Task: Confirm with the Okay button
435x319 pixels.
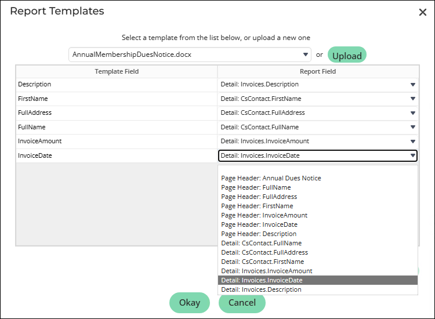Action: (x=190, y=303)
